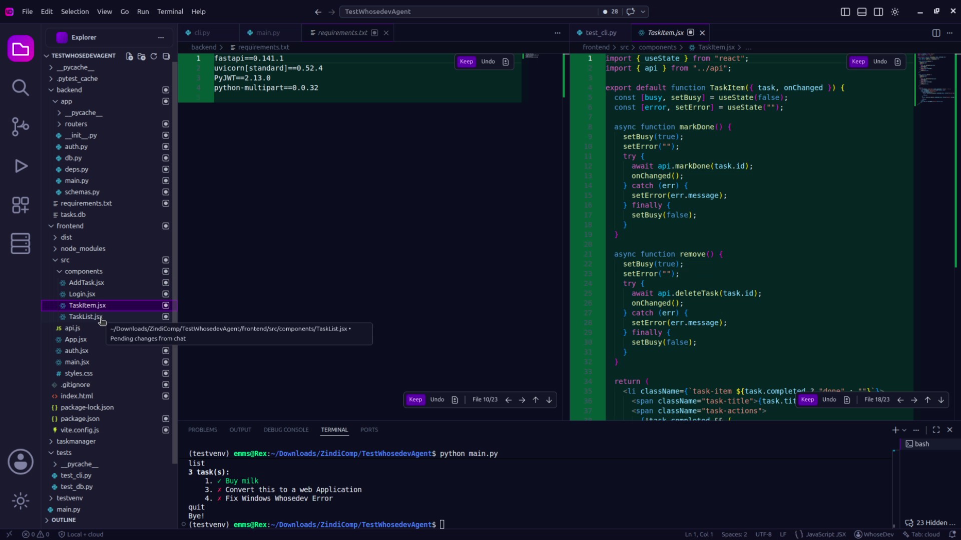This screenshot has height=540, width=961.
Task: Switch to the PROBLEMS panel tab
Action: click(203, 430)
